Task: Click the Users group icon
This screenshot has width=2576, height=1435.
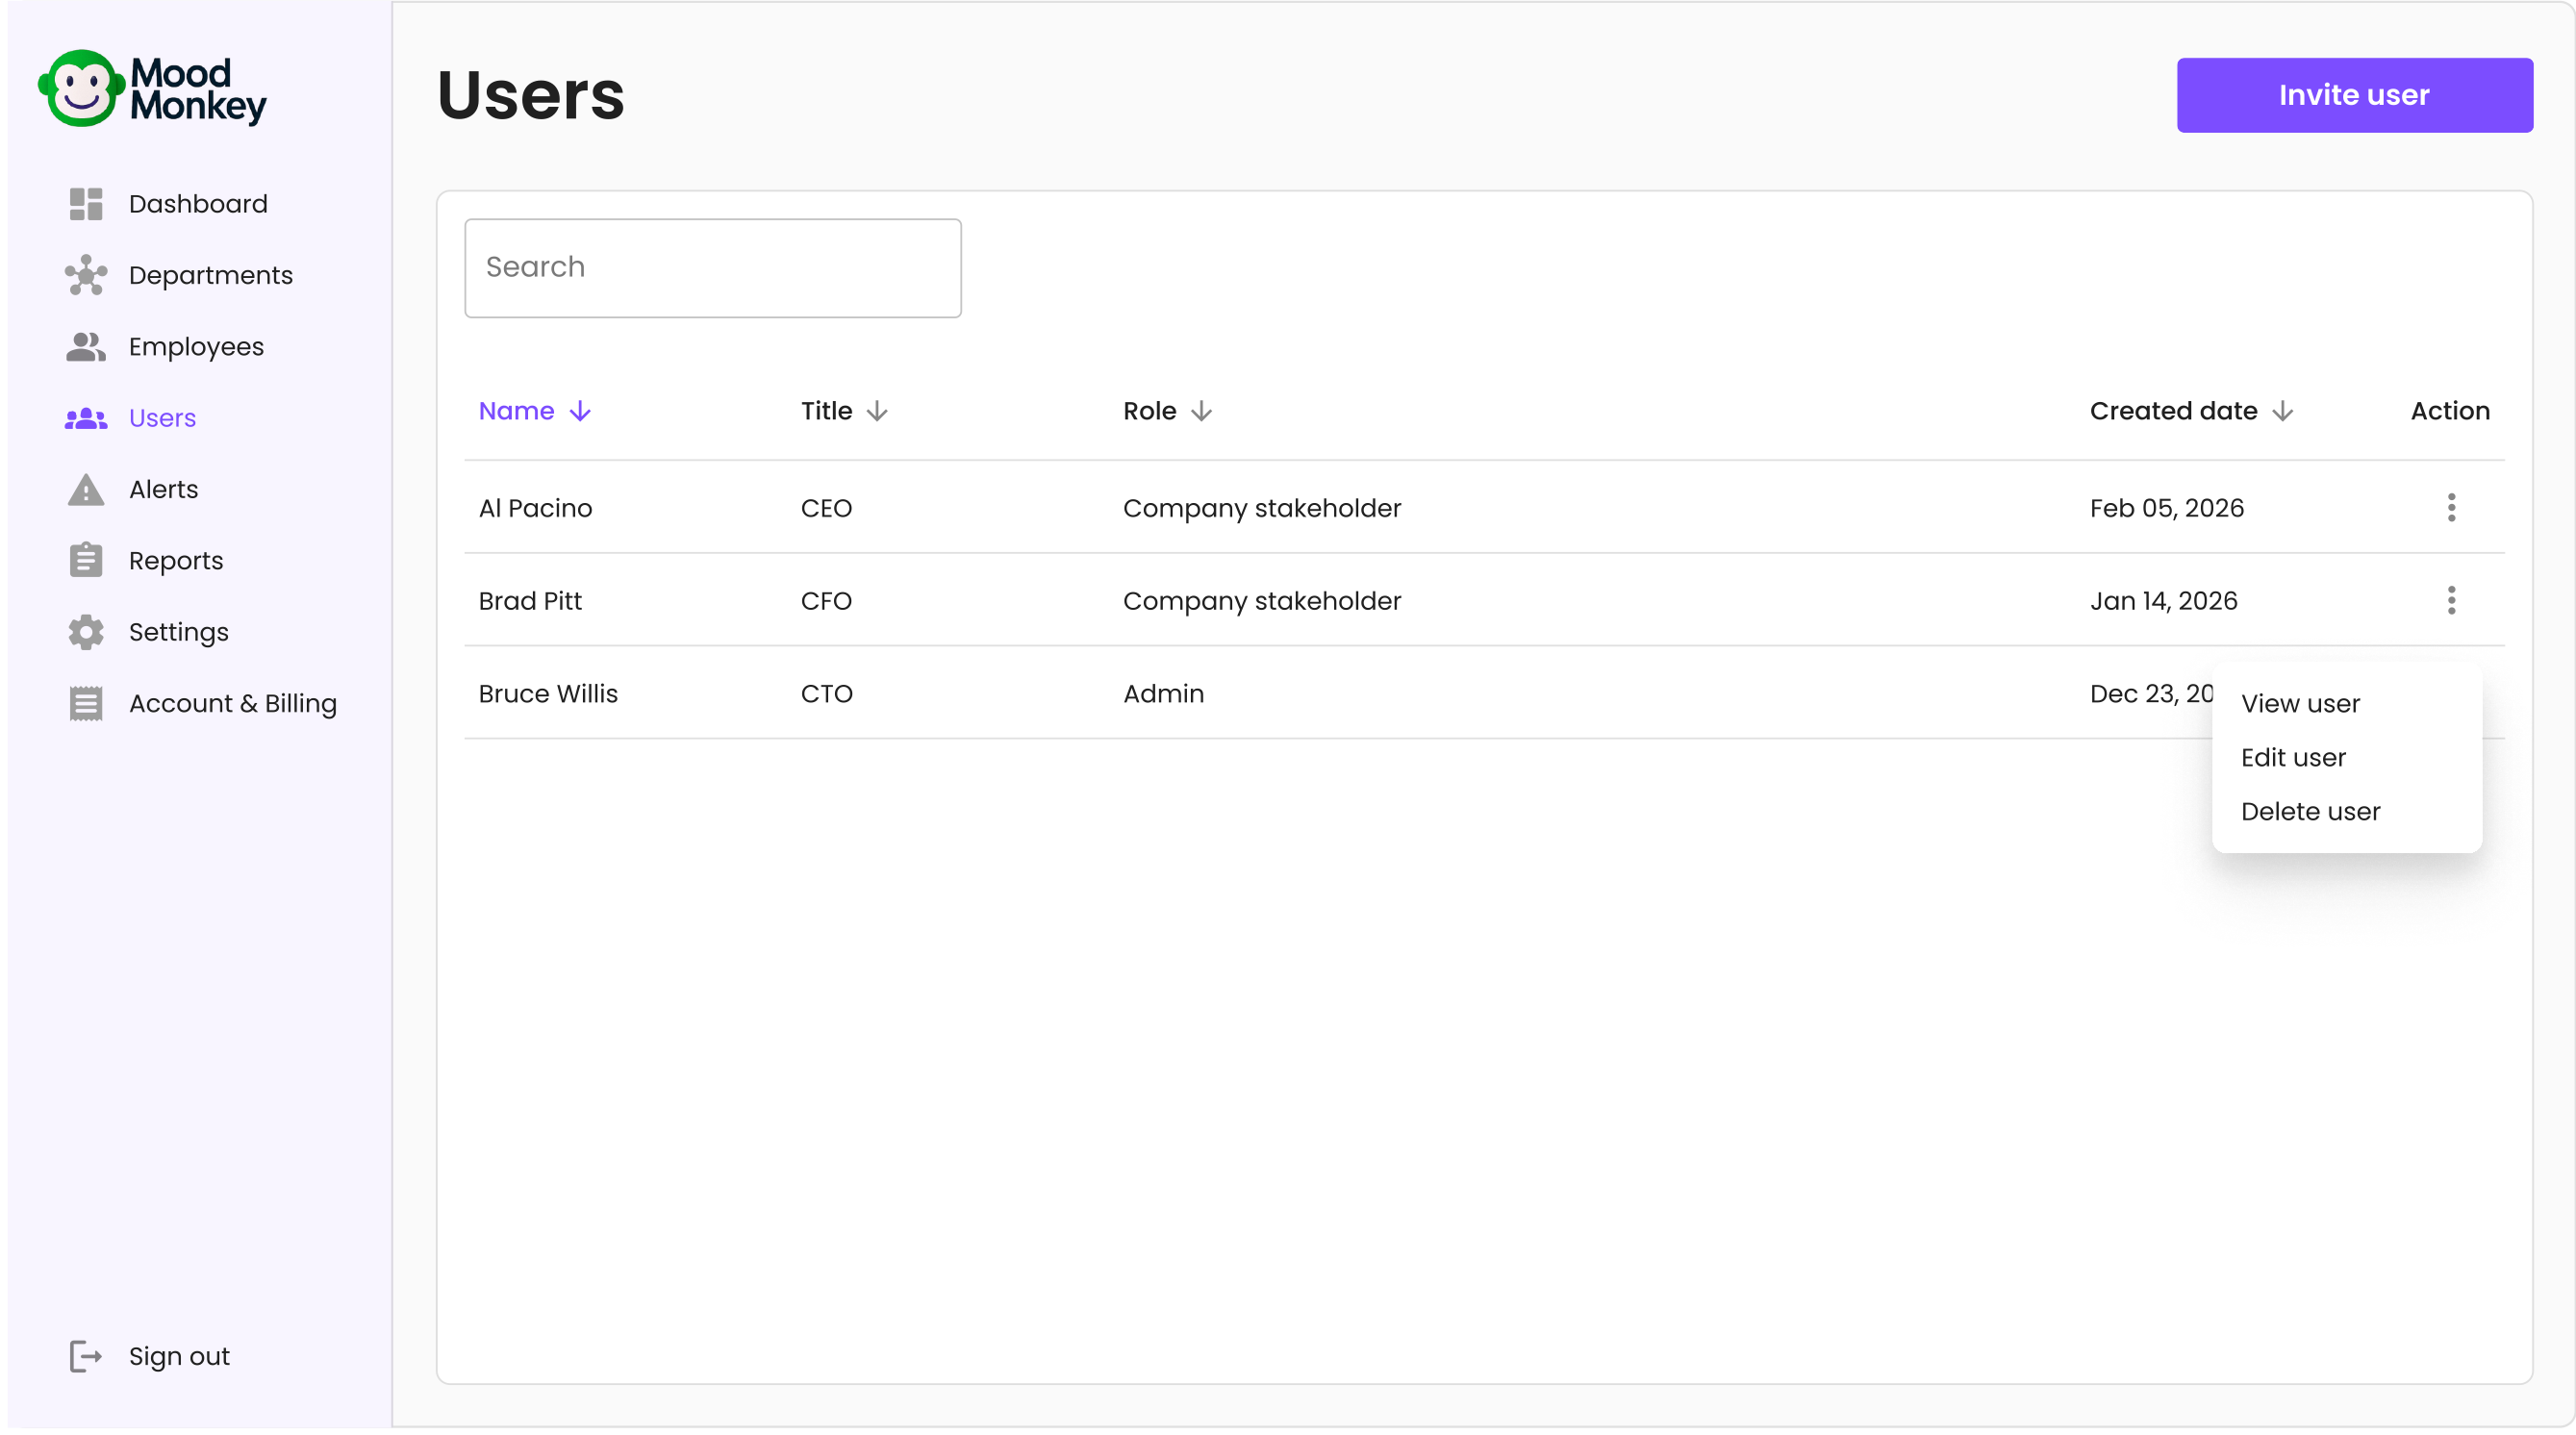Action: click(x=86, y=418)
